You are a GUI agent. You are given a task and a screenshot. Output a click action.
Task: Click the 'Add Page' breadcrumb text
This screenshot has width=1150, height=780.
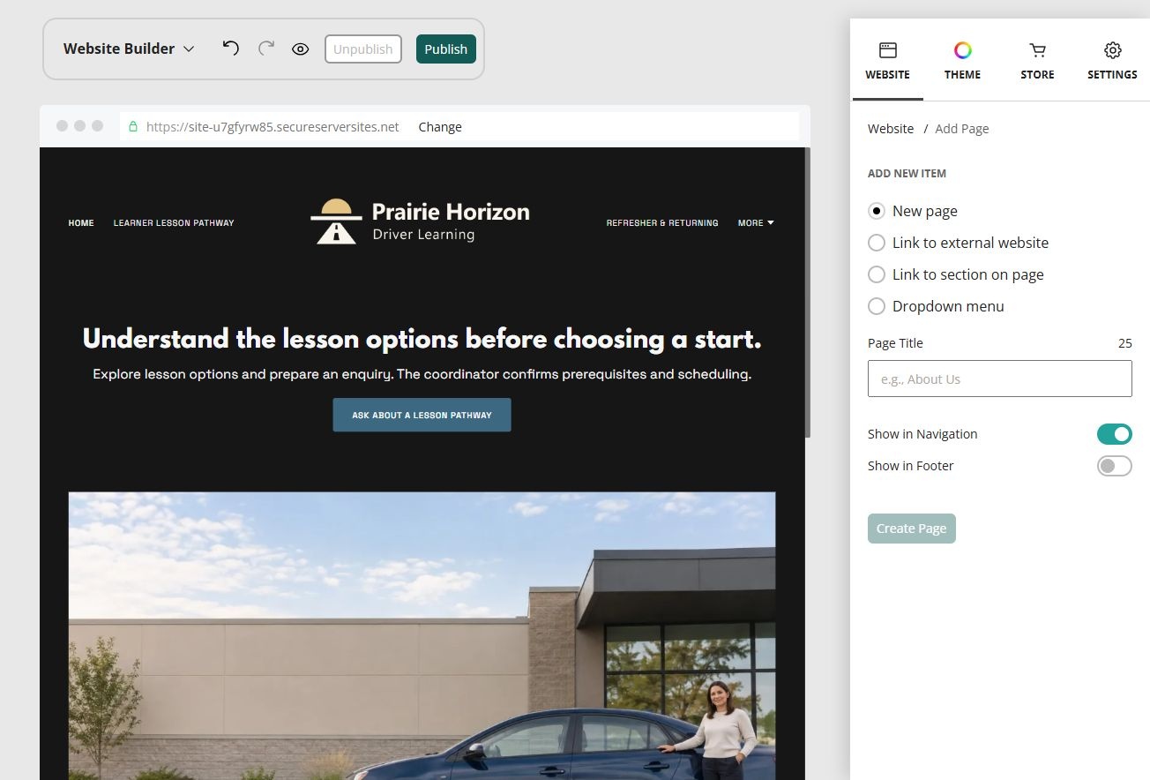(962, 129)
